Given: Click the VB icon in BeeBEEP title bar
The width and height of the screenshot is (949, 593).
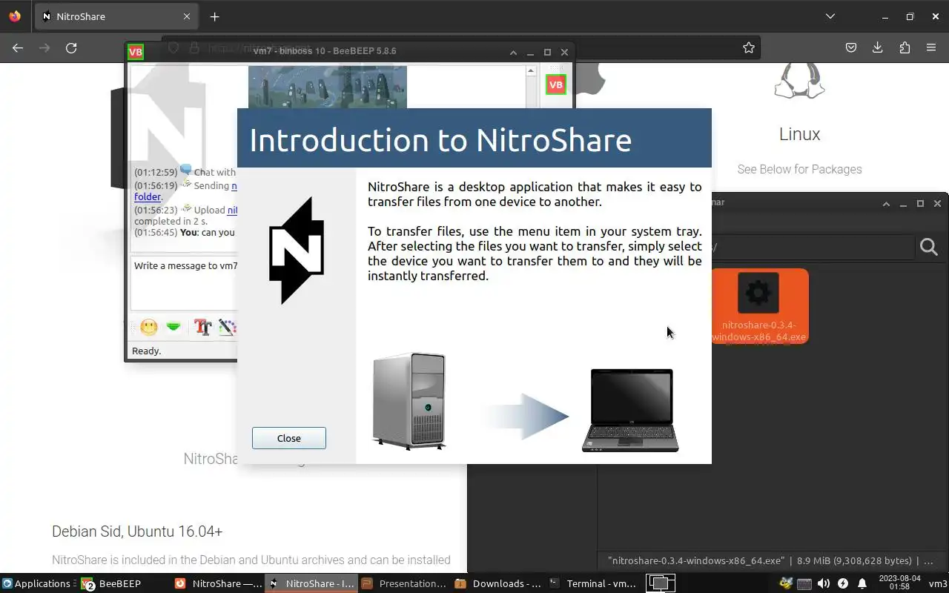Looking at the screenshot, I should coord(136,52).
